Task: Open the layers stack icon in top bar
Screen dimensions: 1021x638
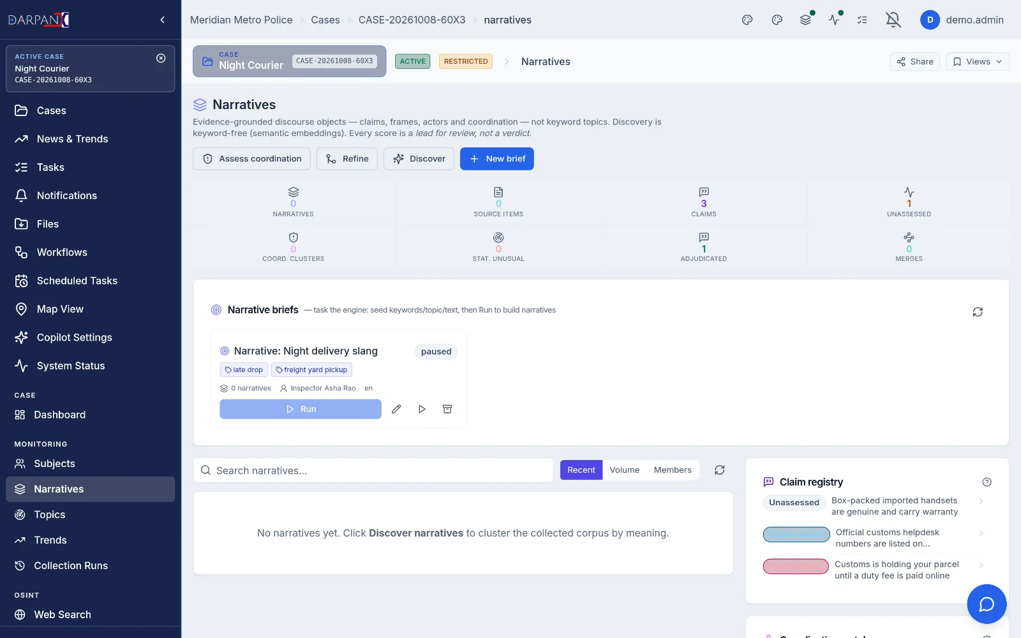Action: (x=805, y=20)
